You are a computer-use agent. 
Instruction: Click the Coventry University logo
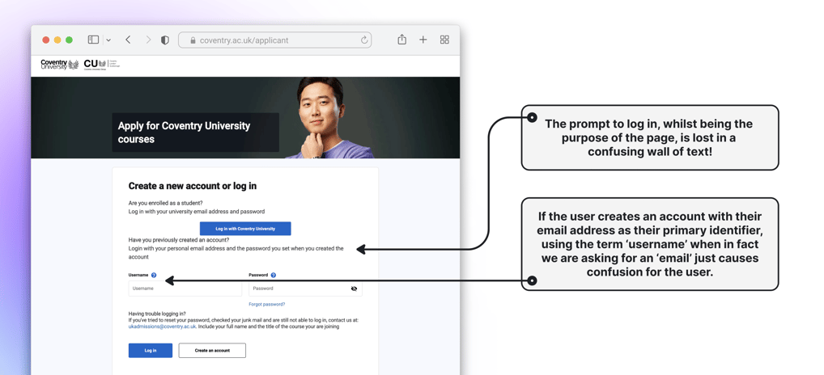(59, 65)
